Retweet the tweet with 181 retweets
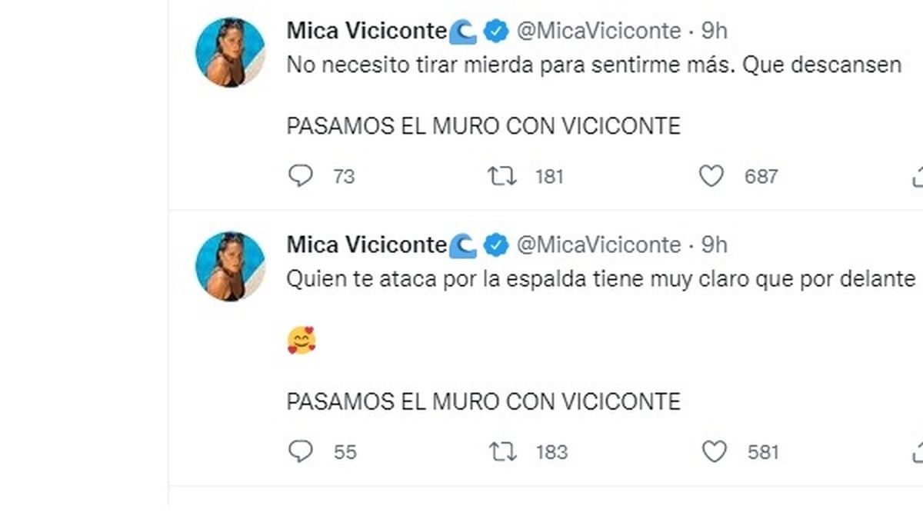This screenshot has height=519, width=923. pyautogui.click(x=503, y=176)
